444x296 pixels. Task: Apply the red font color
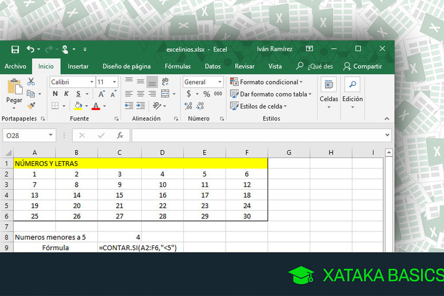pyautogui.click(x=96, y=106)
